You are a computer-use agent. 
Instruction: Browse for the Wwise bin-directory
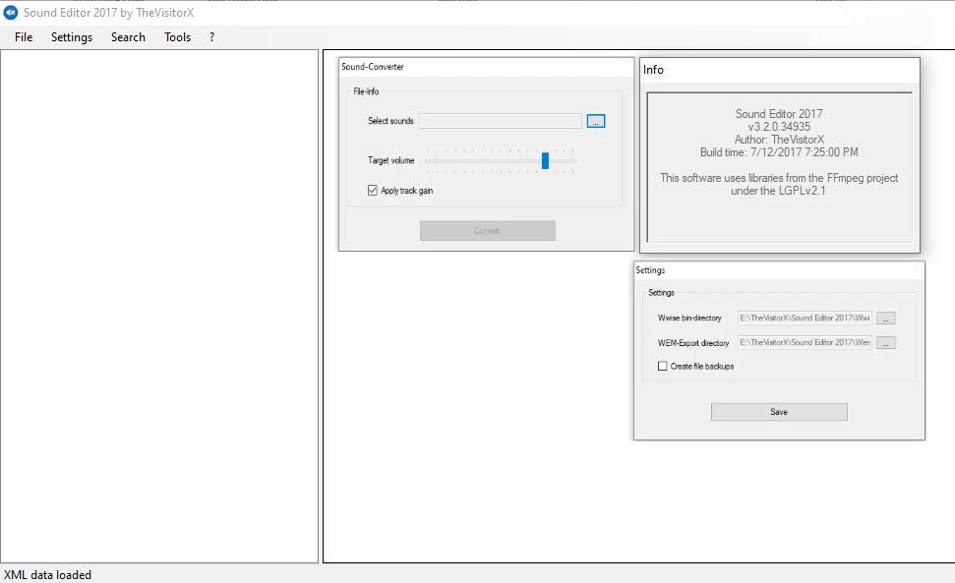pyautogui.click(x=885, y=319)
